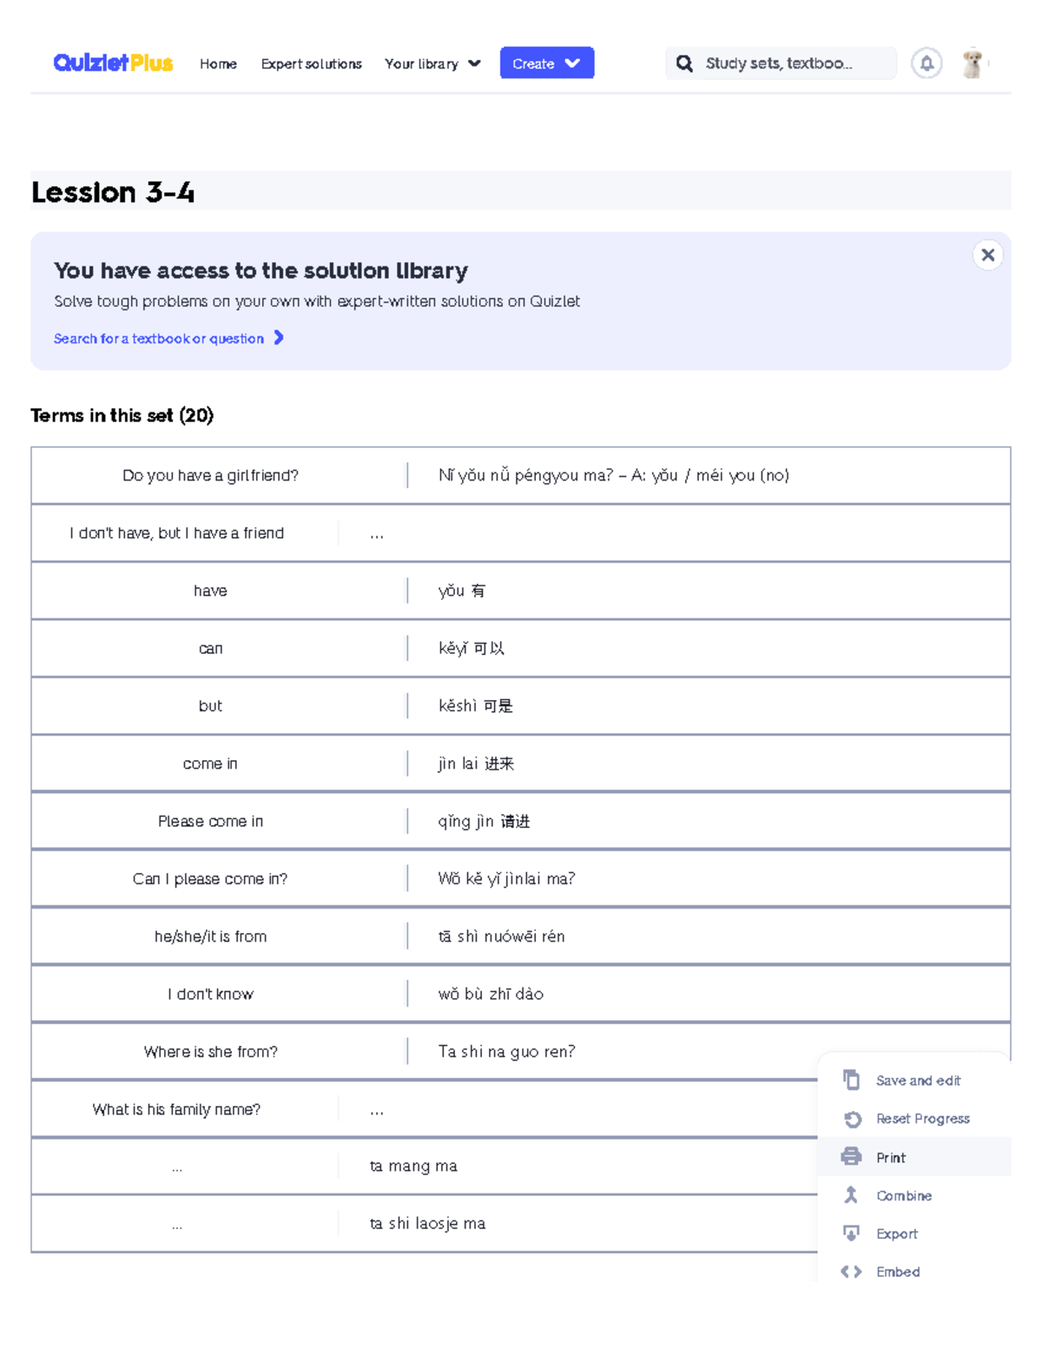Click the Embed code brackets icon
This screenshot has width=1042, height=1349.
pos(852,1271)
